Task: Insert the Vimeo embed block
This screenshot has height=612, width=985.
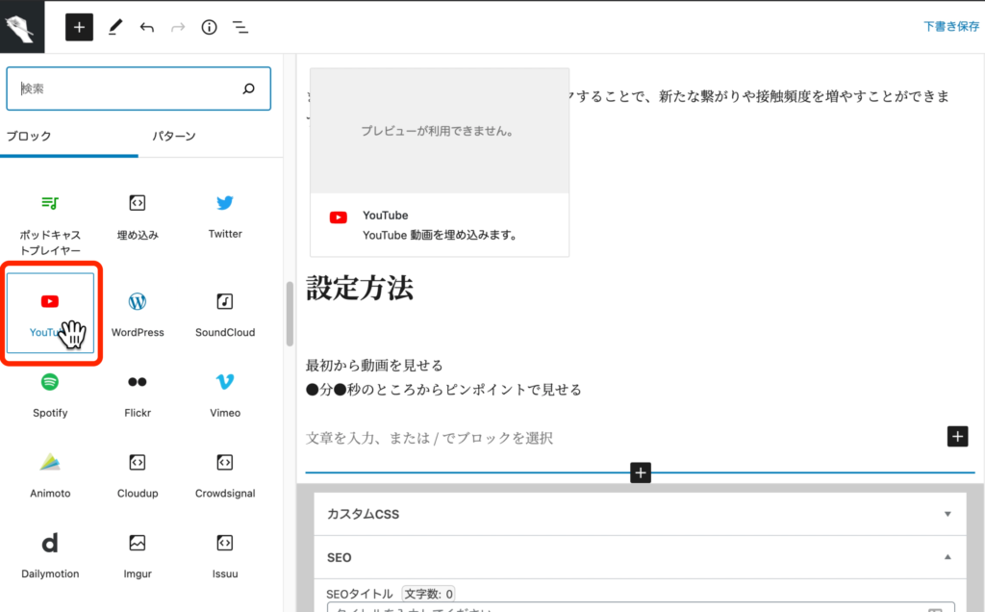Action: tap(225, 394)
